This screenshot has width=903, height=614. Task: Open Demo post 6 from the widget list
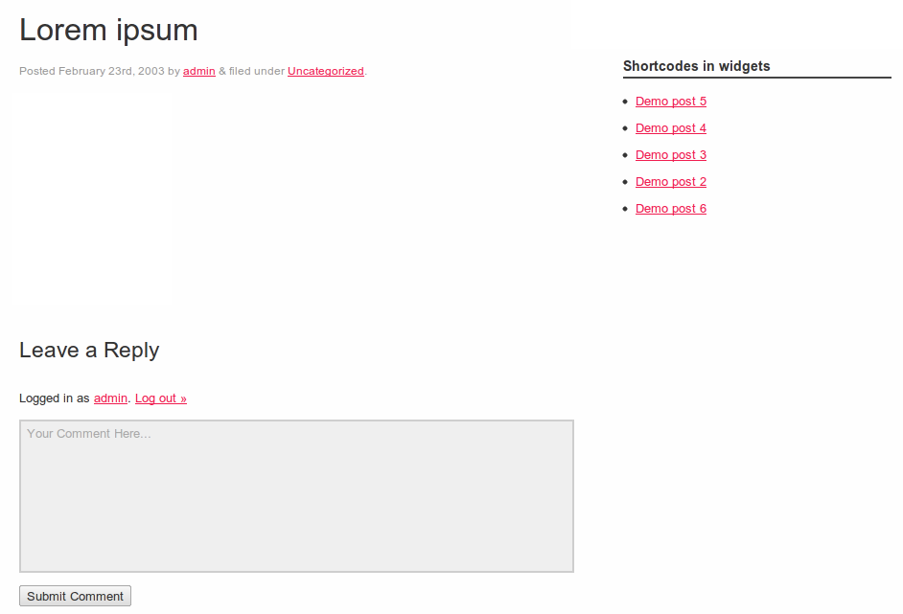[671, 209]
